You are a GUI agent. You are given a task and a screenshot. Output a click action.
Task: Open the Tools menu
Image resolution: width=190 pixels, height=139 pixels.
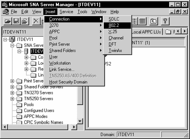[x=82, y=12]
